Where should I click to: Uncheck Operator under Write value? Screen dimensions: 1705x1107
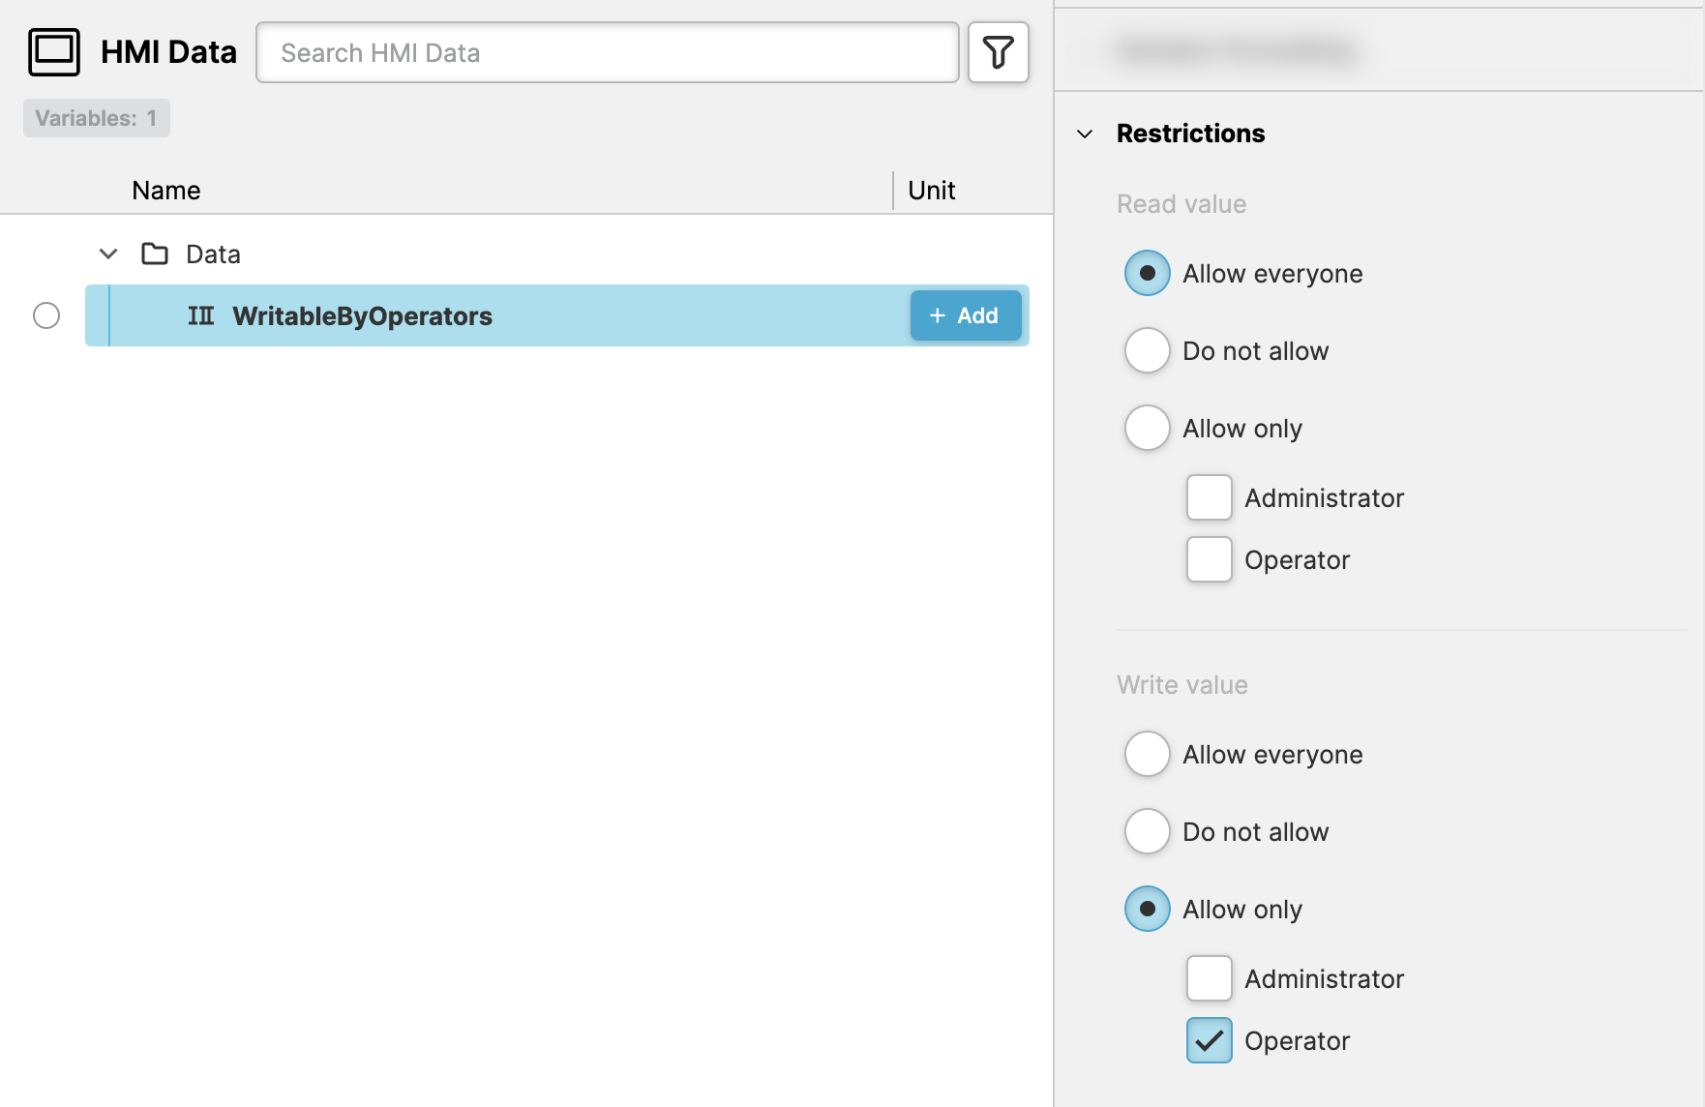(x=1209, y=1040)
